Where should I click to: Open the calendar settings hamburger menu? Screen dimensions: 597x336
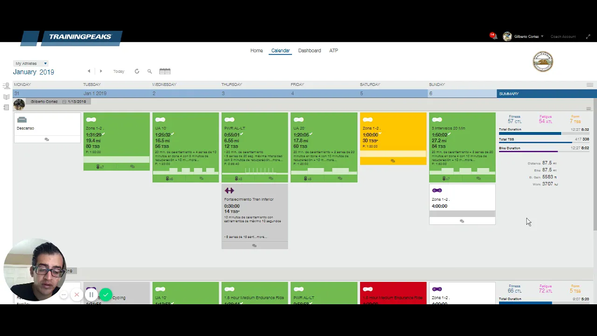[x=590, y=85]
